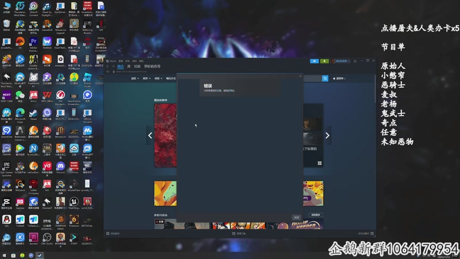Select the WeChat desktop icon

pyautogui.click(x=20, y=97)
